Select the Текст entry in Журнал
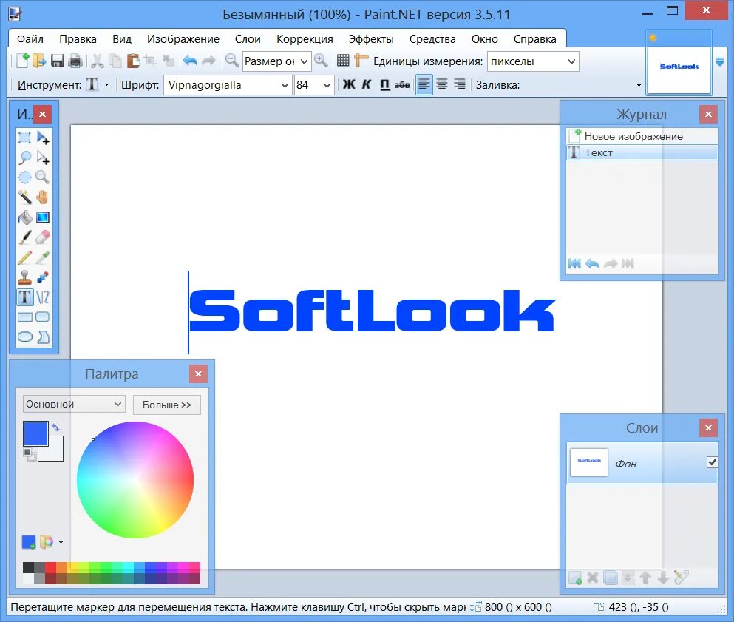Viewport: 734px width, 622px height. click(642, 152)
